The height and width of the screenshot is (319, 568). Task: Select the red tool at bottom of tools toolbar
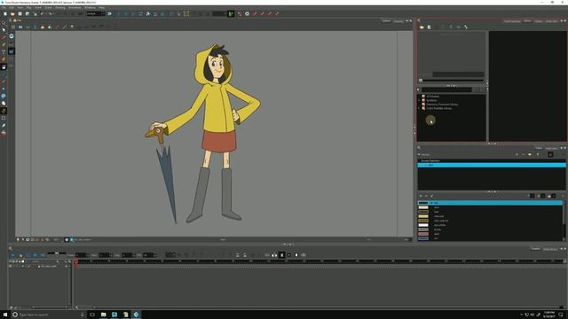pyautogui.click(x=4, y=133)
